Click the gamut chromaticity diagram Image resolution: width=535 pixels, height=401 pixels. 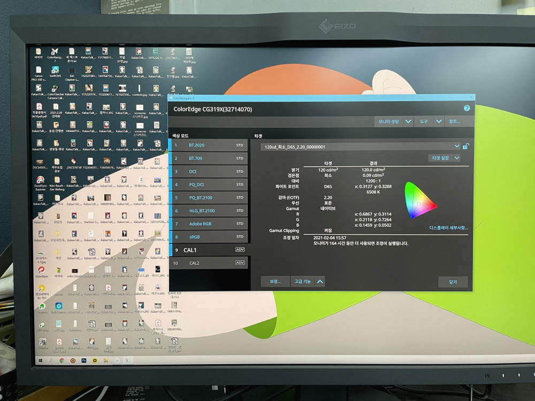421,200
